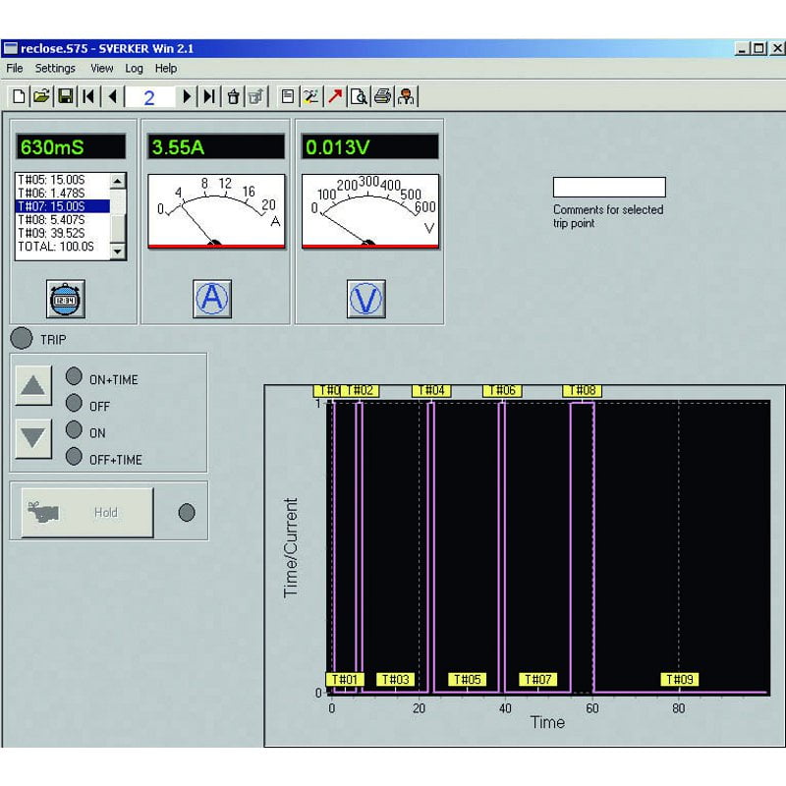Jump to first record with skip-back arrow
This screenshot has height=786, width=786.
pos(89,96)
